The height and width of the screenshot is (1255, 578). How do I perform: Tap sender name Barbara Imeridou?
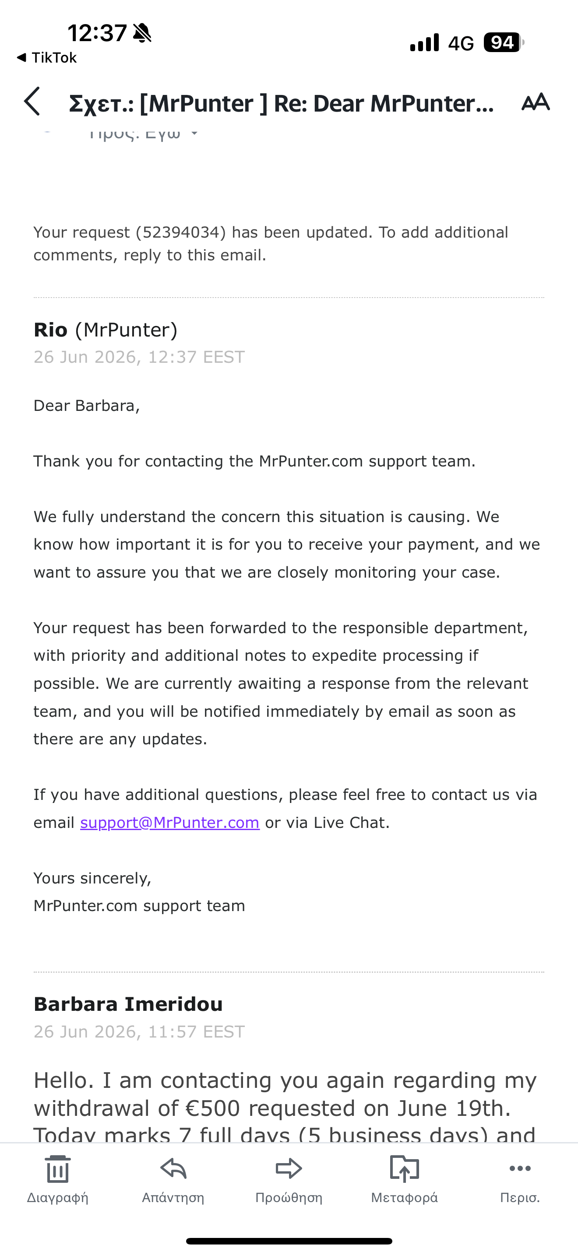pyautogui.click(x=128, y=1004)
